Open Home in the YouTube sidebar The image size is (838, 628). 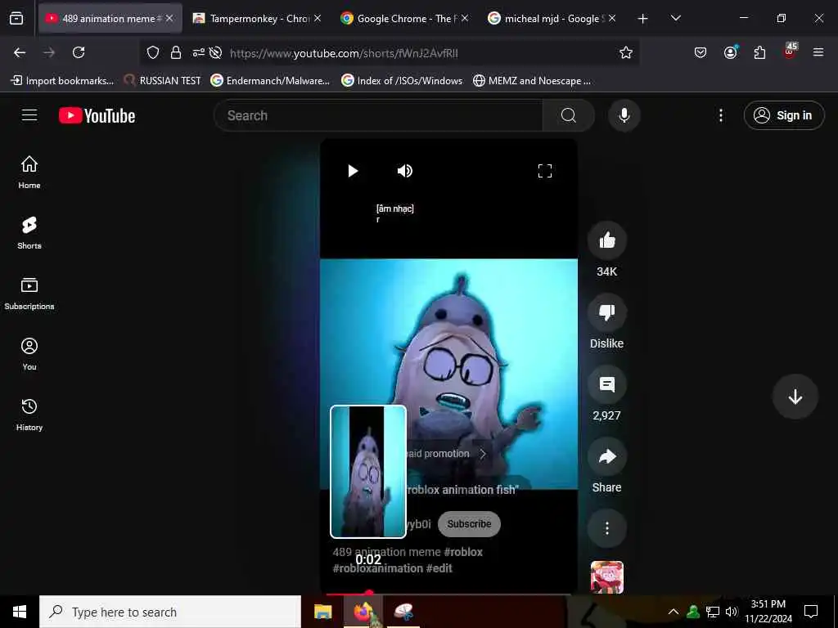pyautogui.click(x=29, y=172)
